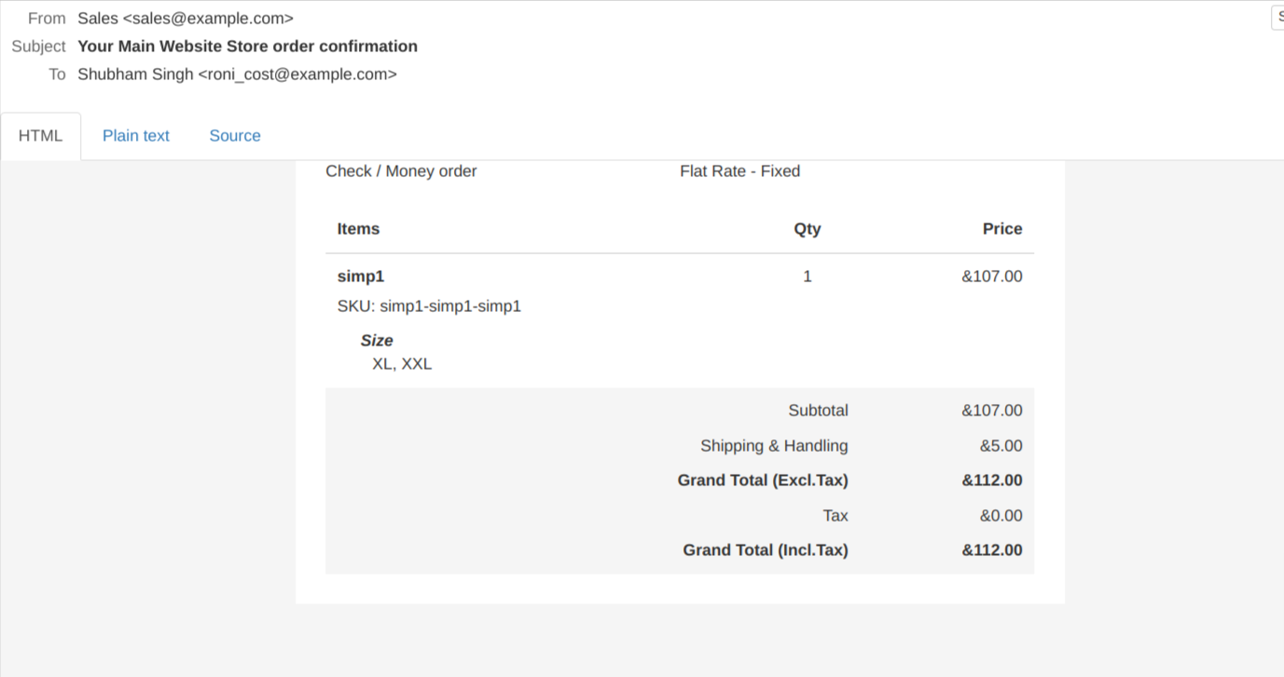
Task: Click the Price column header
Action: click(x=1001, y=228)
